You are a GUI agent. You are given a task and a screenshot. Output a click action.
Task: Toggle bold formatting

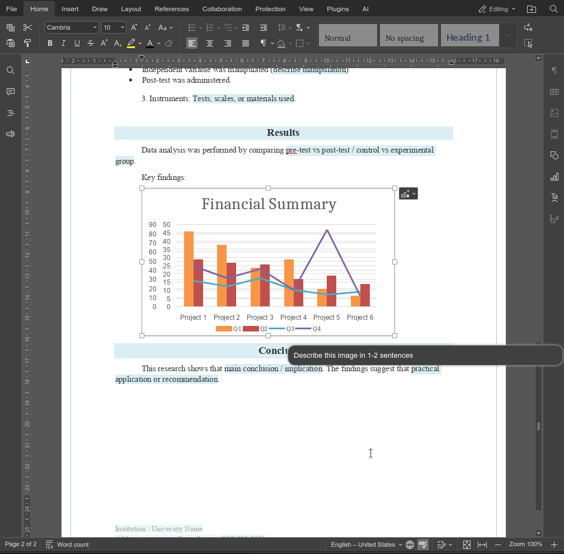pyautogui.click(x=50, y=43)
